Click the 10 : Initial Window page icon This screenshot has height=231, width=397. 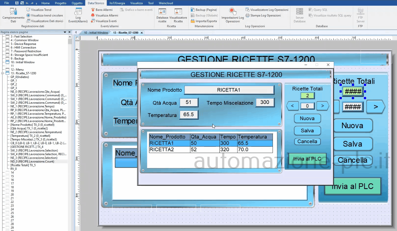click(8, 62)
